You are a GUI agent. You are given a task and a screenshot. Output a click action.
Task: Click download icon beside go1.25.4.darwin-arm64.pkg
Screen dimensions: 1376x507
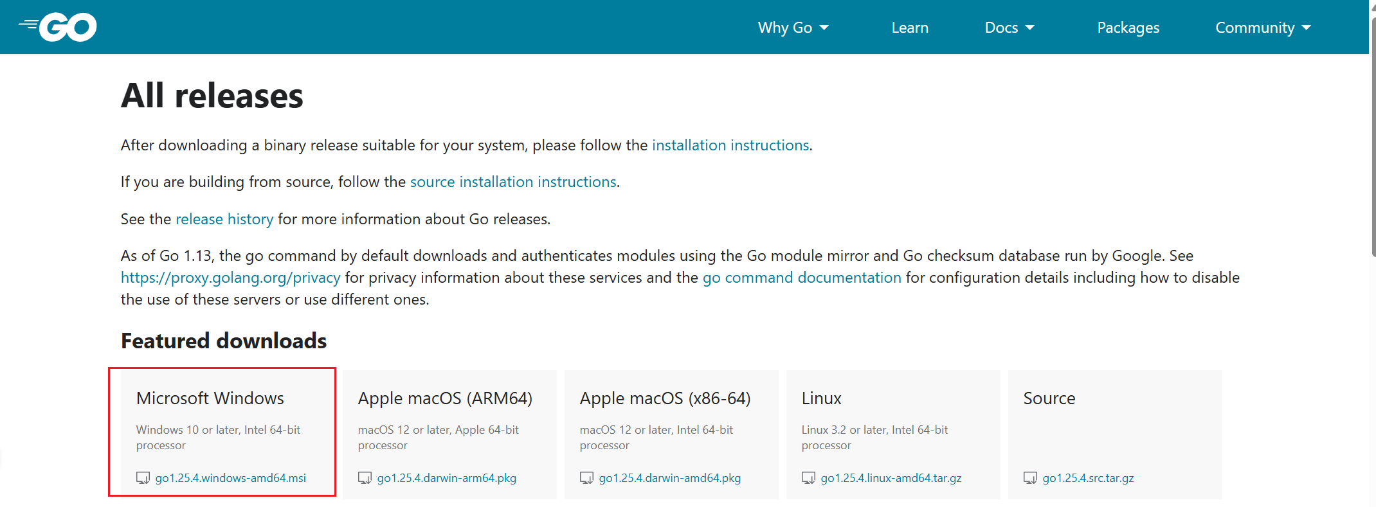[x=365, y=478]
